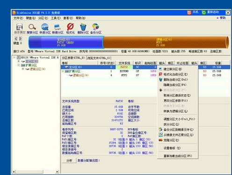Click drive icon beside 主分区(0) in tree
This screenshot has height=175, width=232.
click(23, 62)
